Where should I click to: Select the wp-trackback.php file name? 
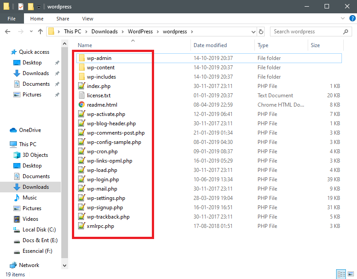click(x=108, y=217)
